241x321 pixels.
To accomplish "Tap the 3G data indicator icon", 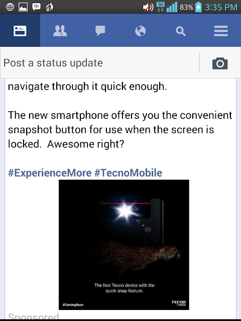I will pyautogui.click(x=161, y=7).
